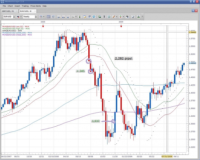Click the first zoom icon in toolbar
Image resolution: width=200 pixels, height=160 pixels.
pos(59,17)
